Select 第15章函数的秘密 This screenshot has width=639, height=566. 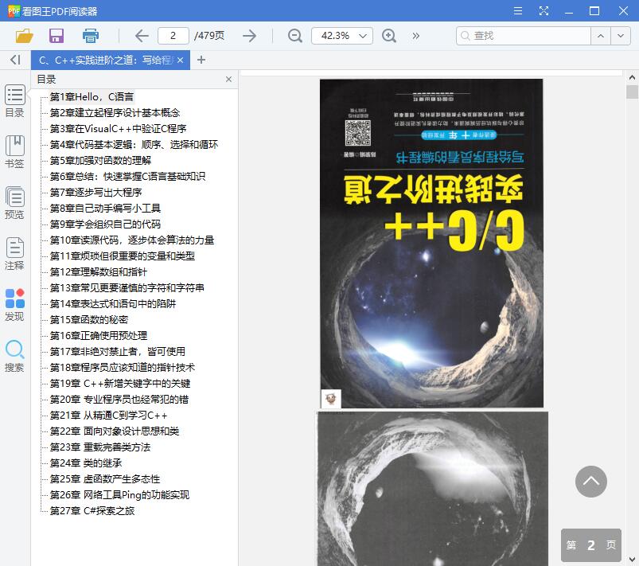click(x=89, y=319)
